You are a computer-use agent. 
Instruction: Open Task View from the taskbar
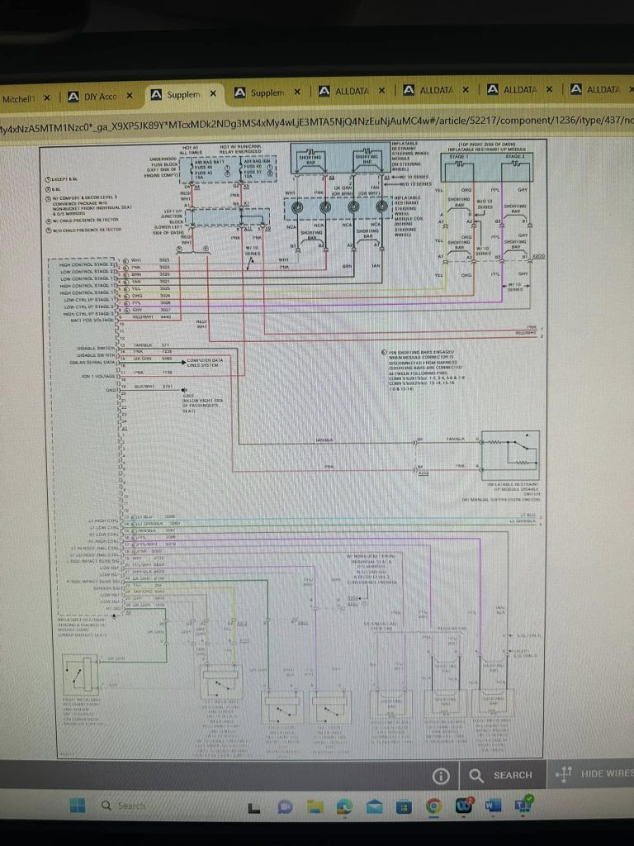click(254, 806)
